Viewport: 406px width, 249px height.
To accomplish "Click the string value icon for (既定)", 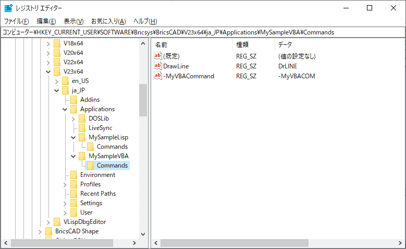I will 158,56.
